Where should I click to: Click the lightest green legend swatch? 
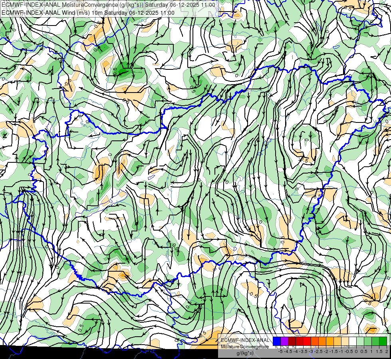pos(360,341)
